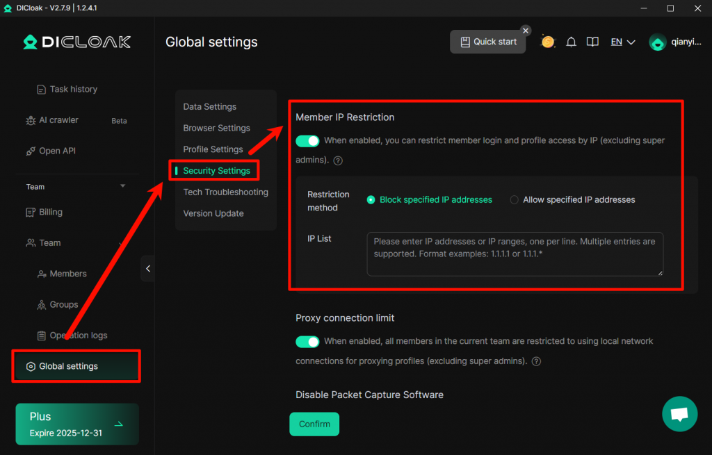Click help icon beside Member IP Restriction description
The height and width of the screenshot is (455, 712).
(338, 160)
